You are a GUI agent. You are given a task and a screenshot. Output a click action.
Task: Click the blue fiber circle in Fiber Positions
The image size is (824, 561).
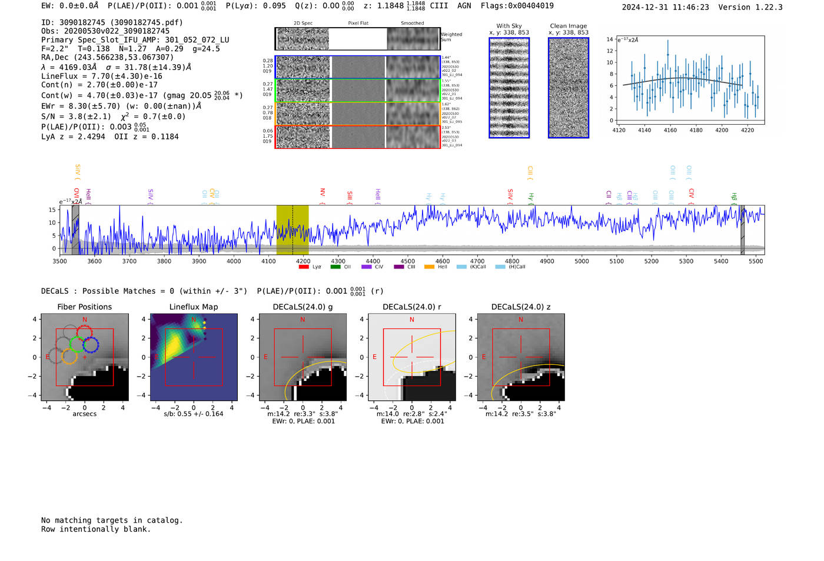point(91,345)
